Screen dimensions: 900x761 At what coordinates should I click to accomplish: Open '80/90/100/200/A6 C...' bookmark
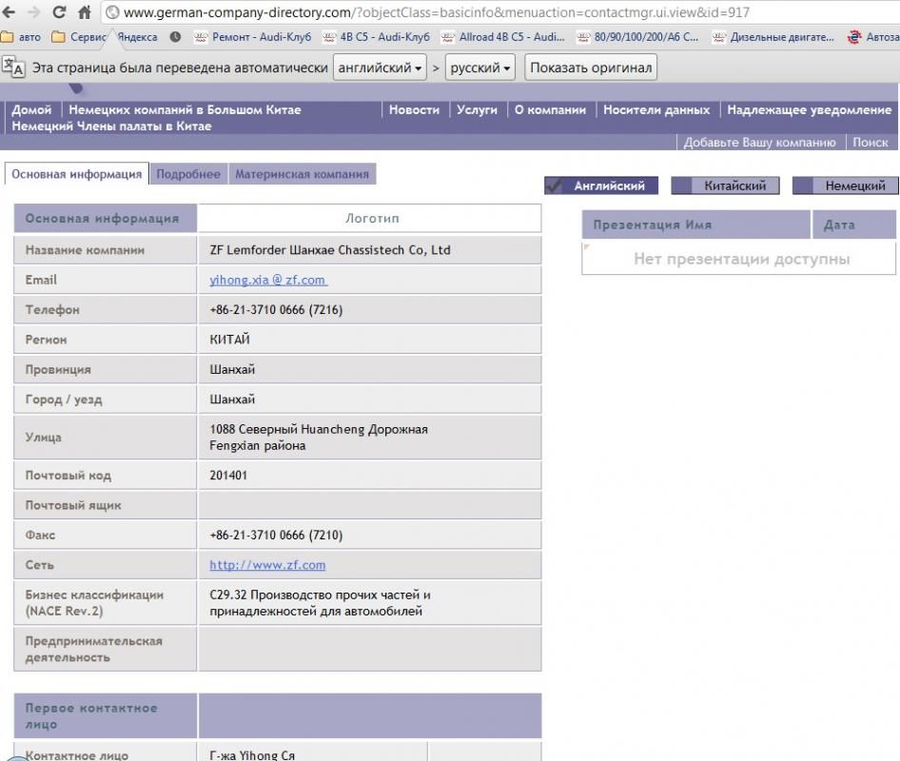tap(637, 37)
